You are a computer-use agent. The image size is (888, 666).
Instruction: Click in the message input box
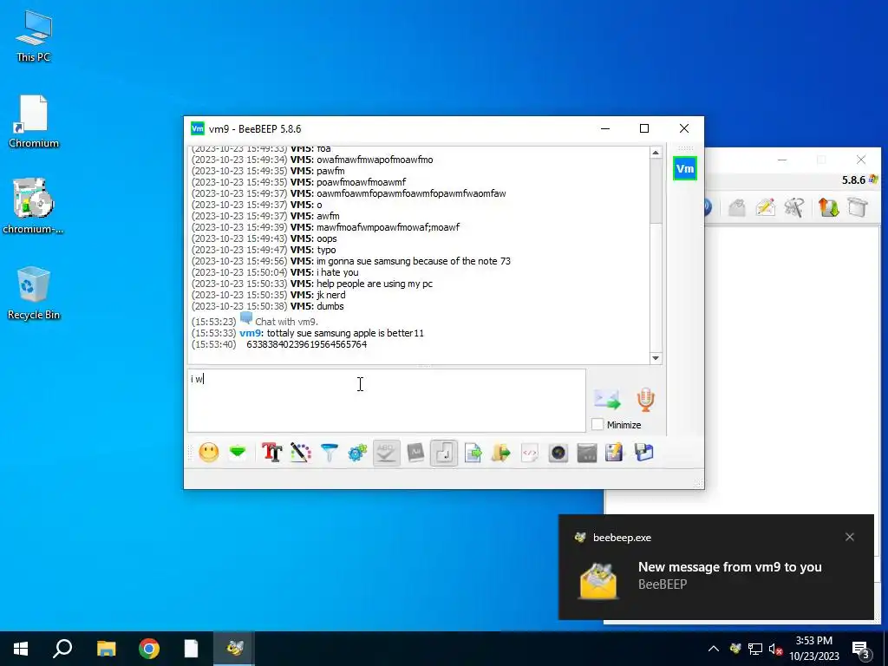coord(386,401)
